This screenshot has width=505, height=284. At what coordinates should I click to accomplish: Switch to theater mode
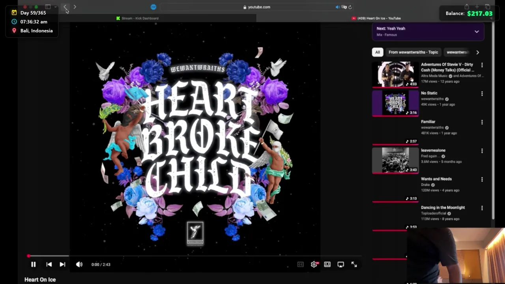click(327, 265)
